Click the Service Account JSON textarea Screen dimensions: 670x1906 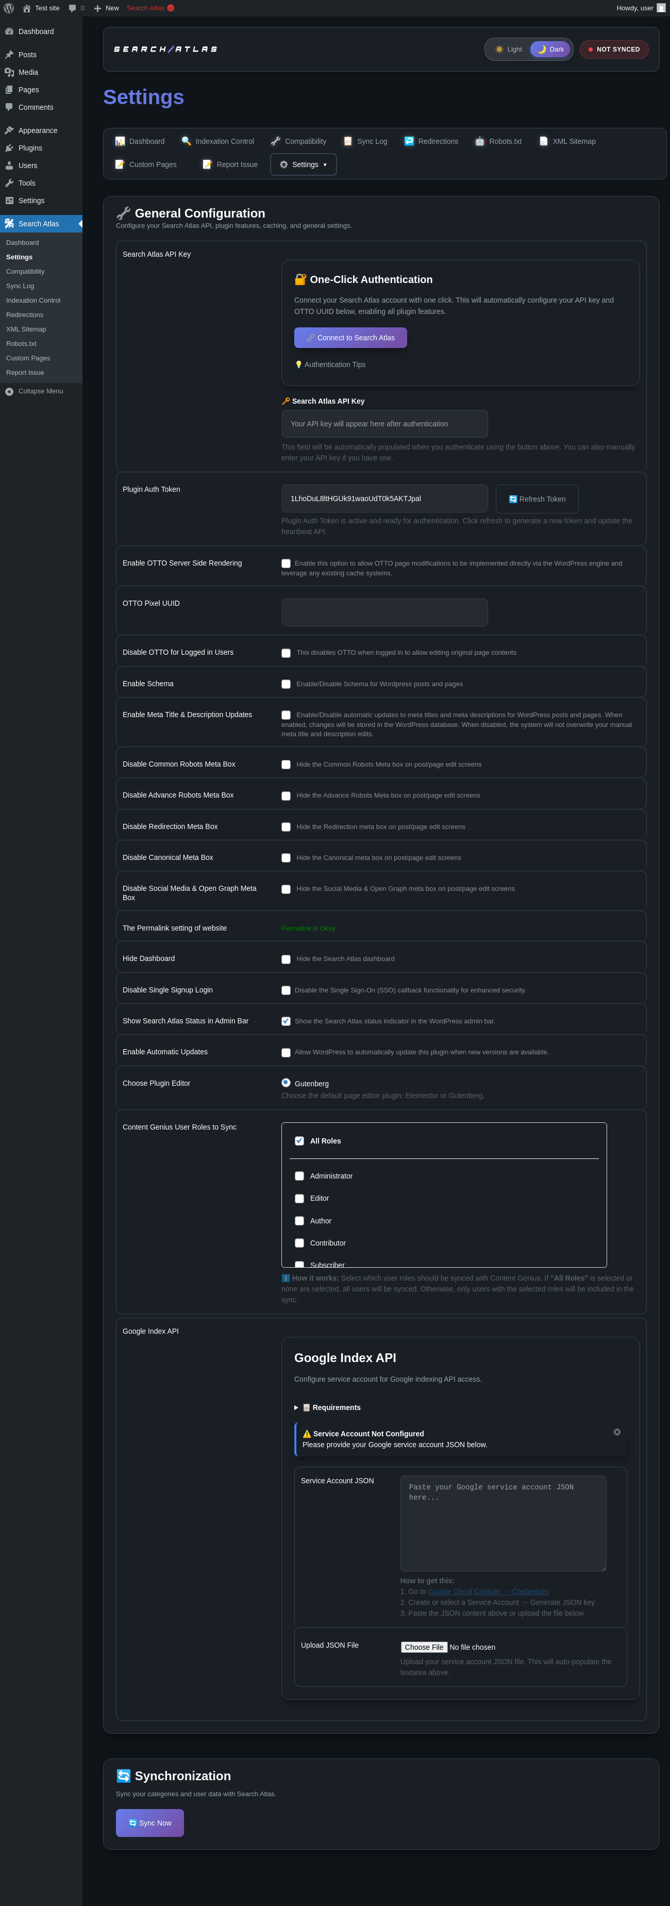click(503, 1523)
